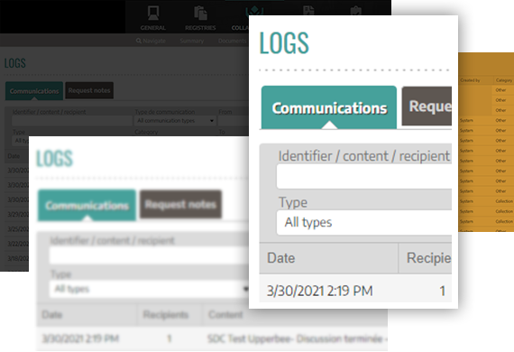Focus Identifier / content / recipient field in dark page
The height and width of the screenshot is (352, 514).
pyautogui.click(x=72, y=121)
